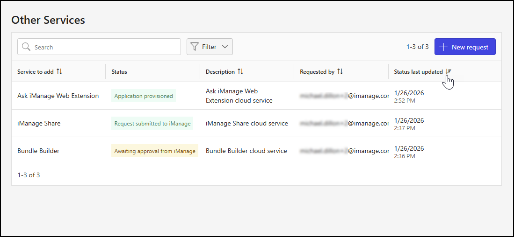Click the Other Services heading
The image size is (514, 237).
click(48, 20)
